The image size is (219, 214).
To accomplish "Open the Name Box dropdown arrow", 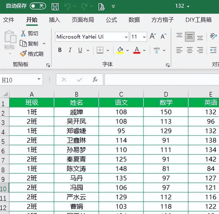I will point(39,79).
